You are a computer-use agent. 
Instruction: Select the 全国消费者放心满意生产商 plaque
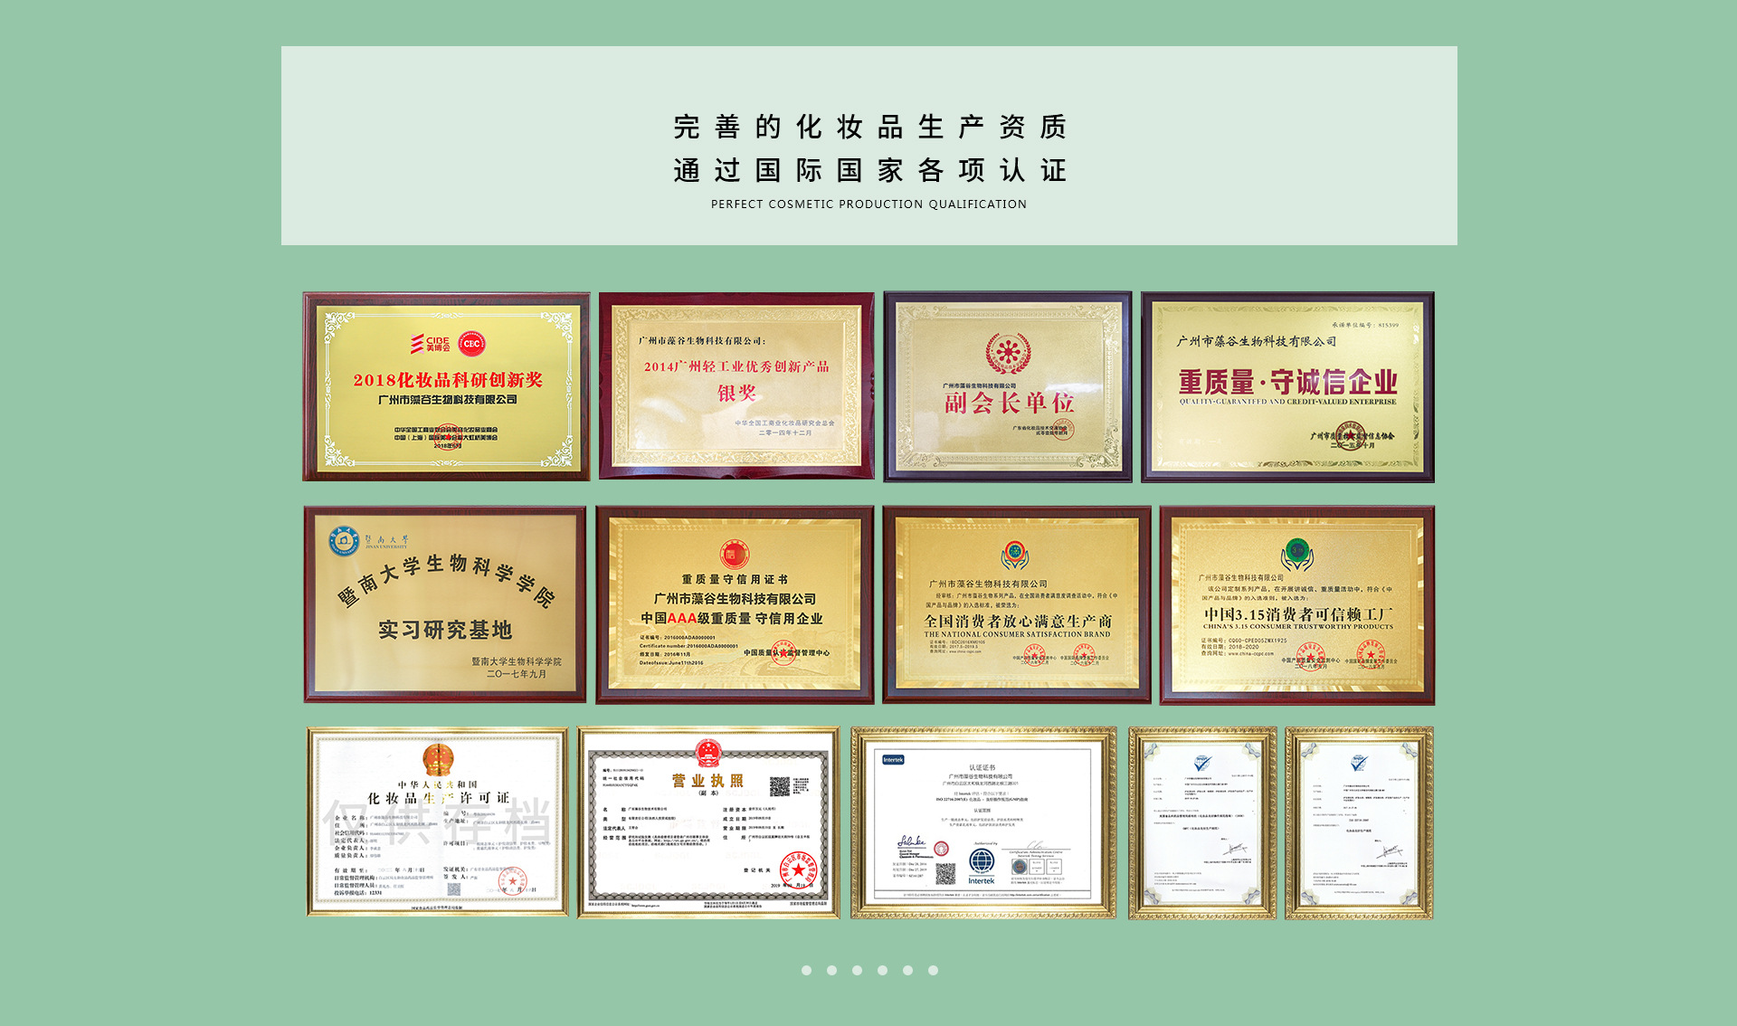1016,604
